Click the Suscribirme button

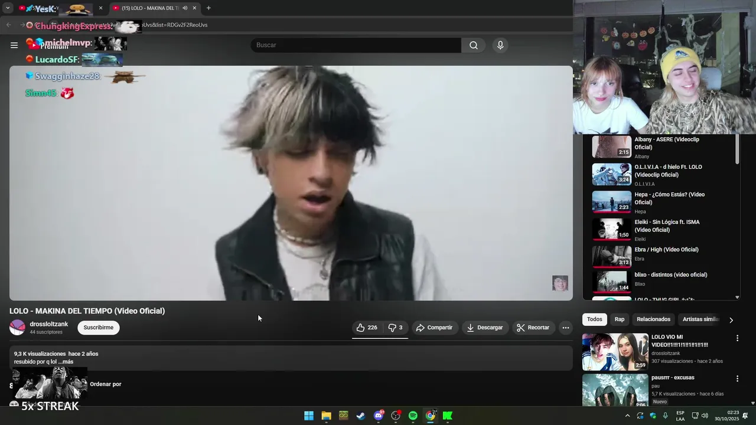99,328
